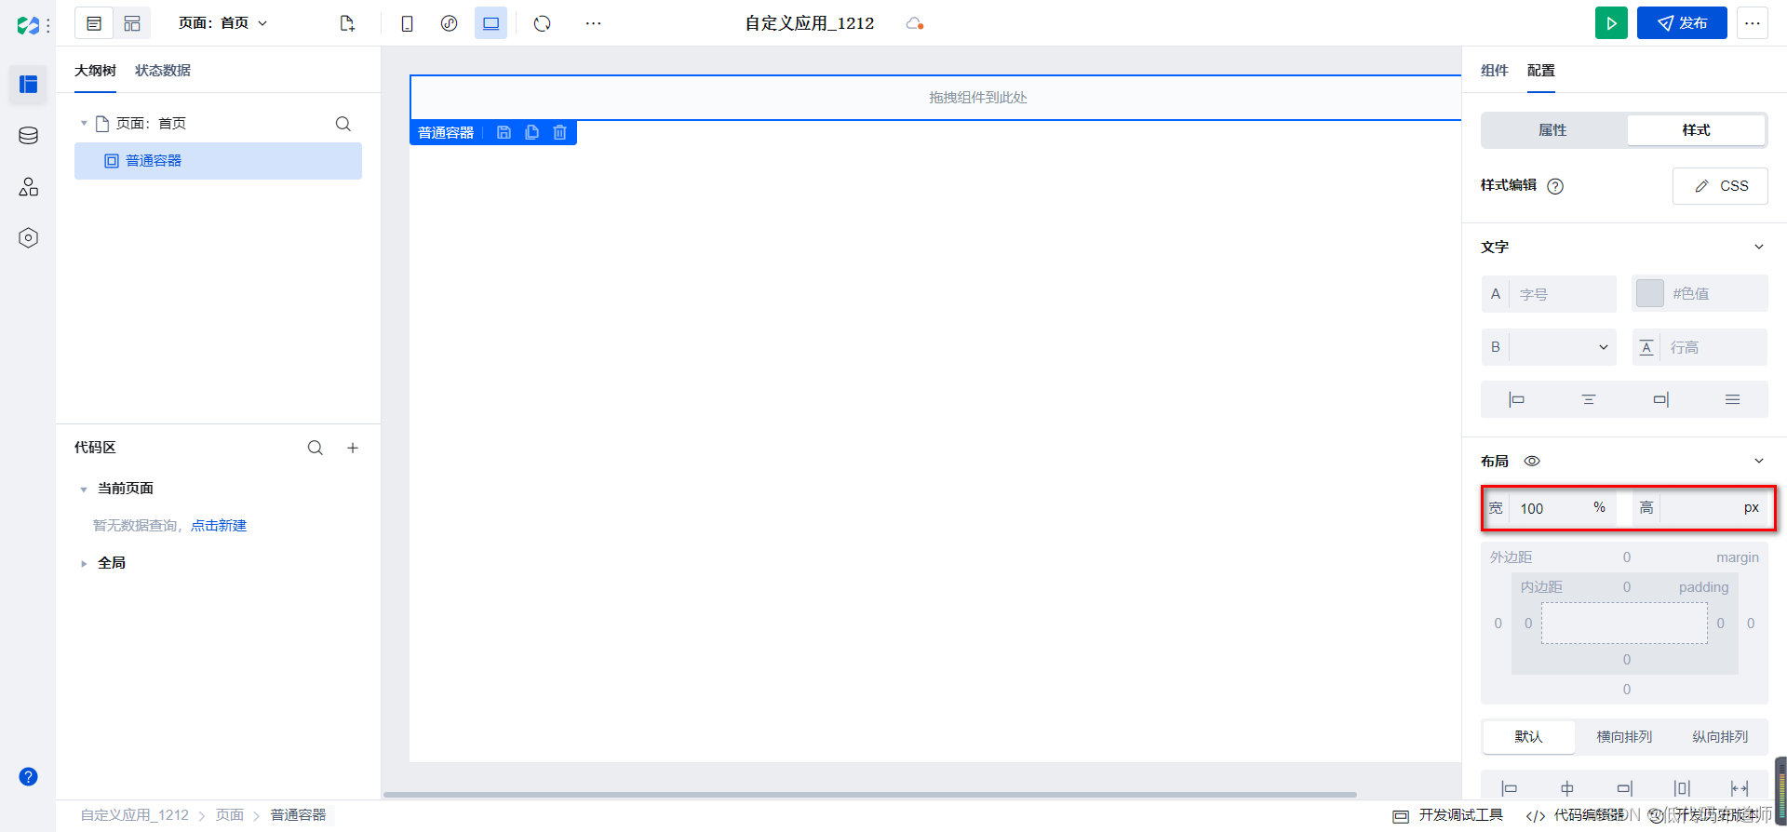Screen dimensions: 1787x832
Task: Click the #色值 color value field
Action: [x=1716, y=293]
